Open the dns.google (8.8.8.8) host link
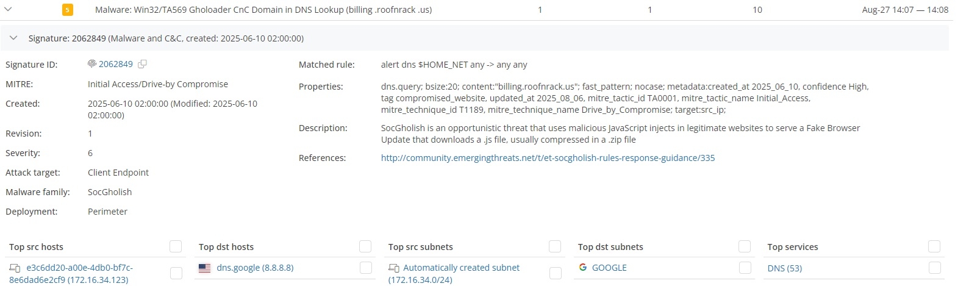This screenshot has height=286, width=958. pos(255,268)
